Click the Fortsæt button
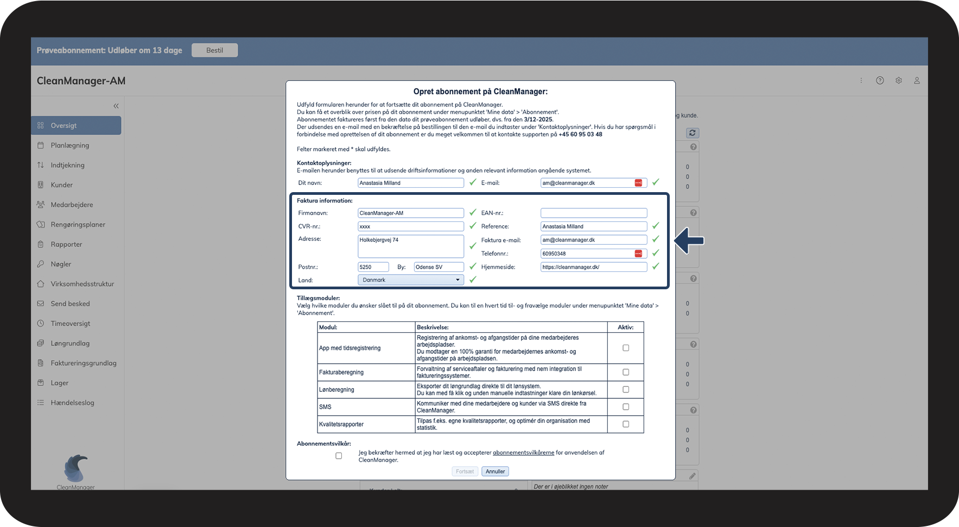Viewport: 959px width, 527px height. [465, 472]
